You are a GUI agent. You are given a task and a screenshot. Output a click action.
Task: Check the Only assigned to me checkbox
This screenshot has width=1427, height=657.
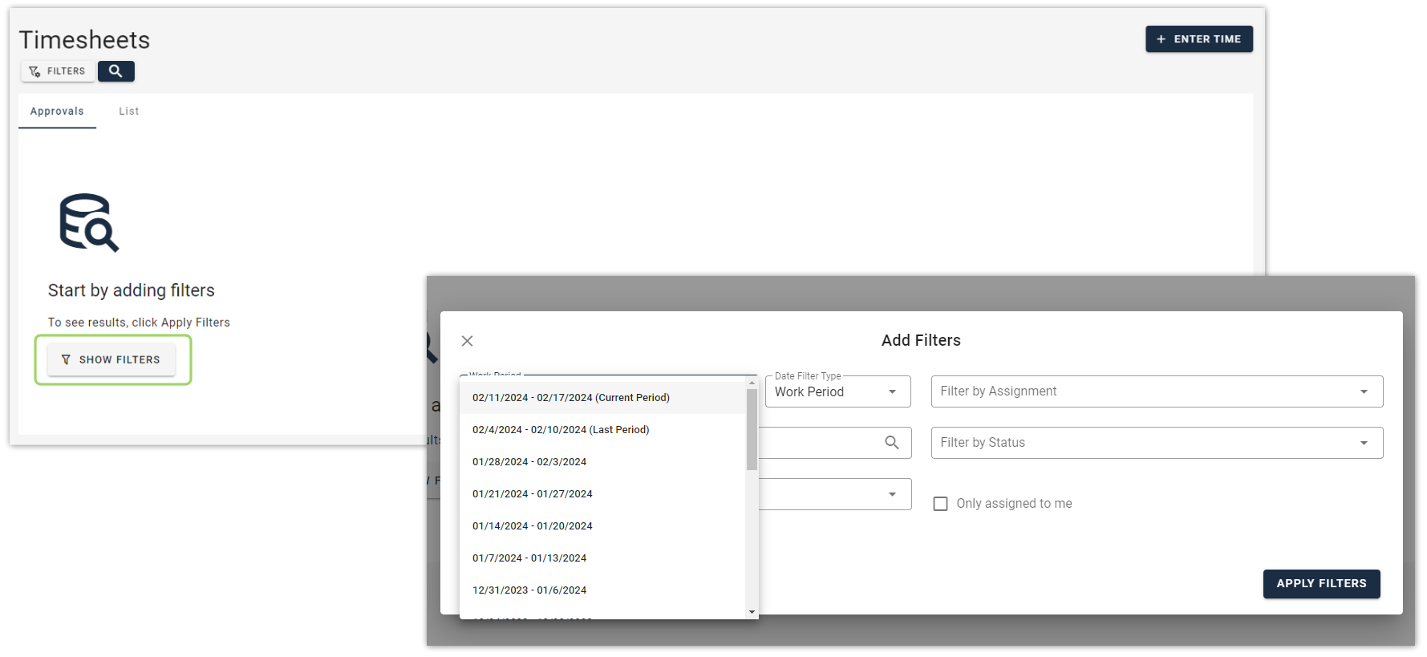(x=940, y=504)
